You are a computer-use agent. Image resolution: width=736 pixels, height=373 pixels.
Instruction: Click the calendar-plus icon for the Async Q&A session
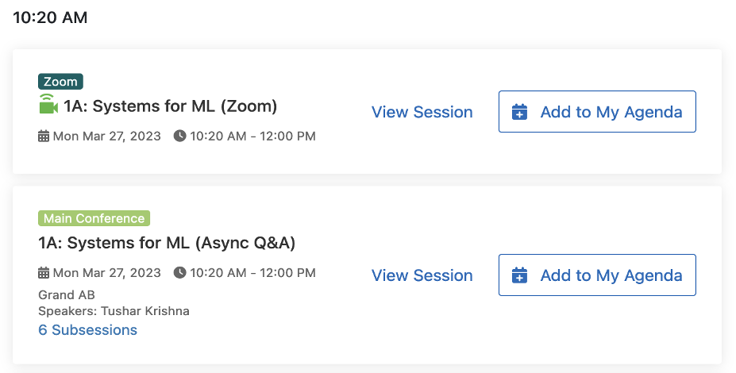pyautogui.click(x=520, y=275)
